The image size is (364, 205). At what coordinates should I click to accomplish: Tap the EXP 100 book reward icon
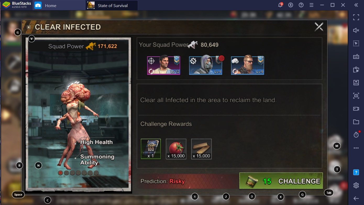tap(151, 149)
